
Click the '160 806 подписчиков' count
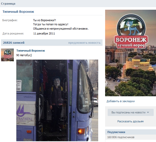pyautogui.click(x=121, y=137)
